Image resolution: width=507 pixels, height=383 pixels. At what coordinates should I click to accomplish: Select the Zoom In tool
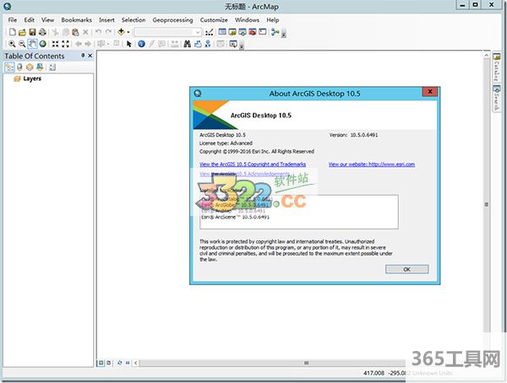pos(11,44)
